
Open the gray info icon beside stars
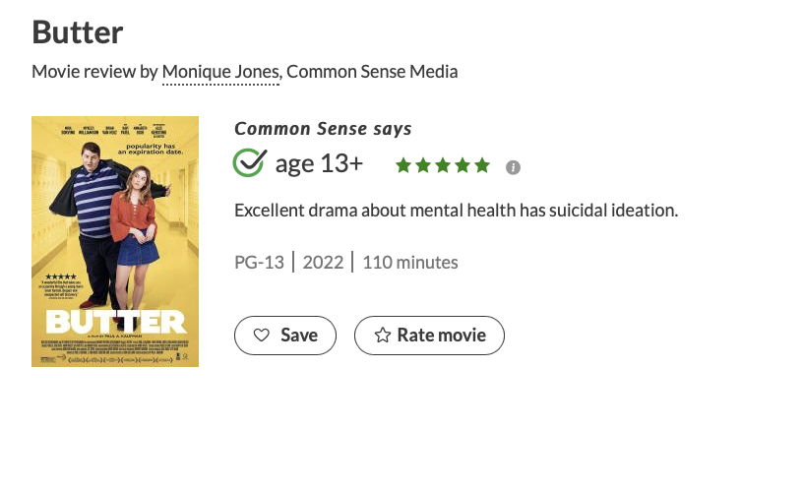(513, 167)
